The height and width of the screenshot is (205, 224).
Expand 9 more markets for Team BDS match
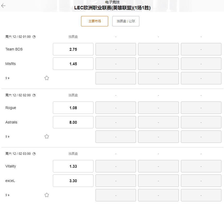click(x=7, y=78)
